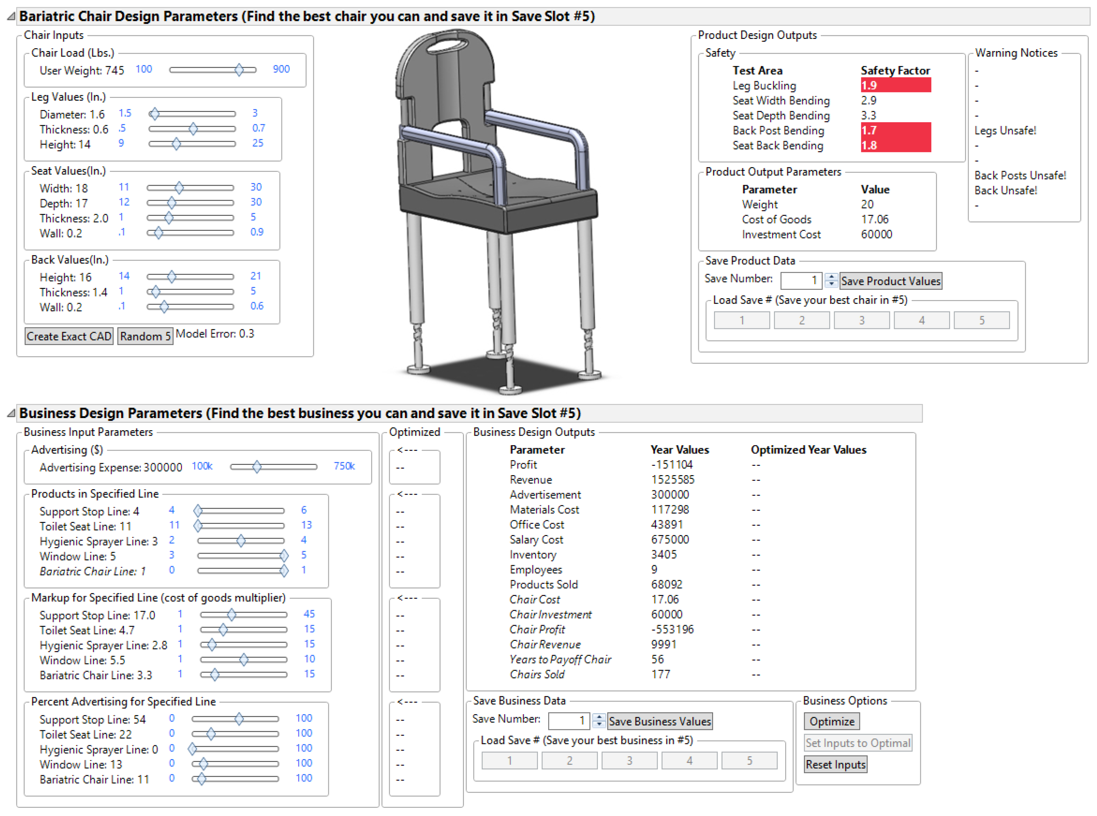Adjust Support Stop Line percent advertising slider

point(235,719)
